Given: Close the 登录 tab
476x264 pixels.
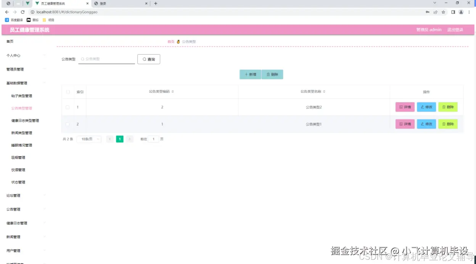Looking at the screenshot, I should pyautogui.click(x=146, y=3).
